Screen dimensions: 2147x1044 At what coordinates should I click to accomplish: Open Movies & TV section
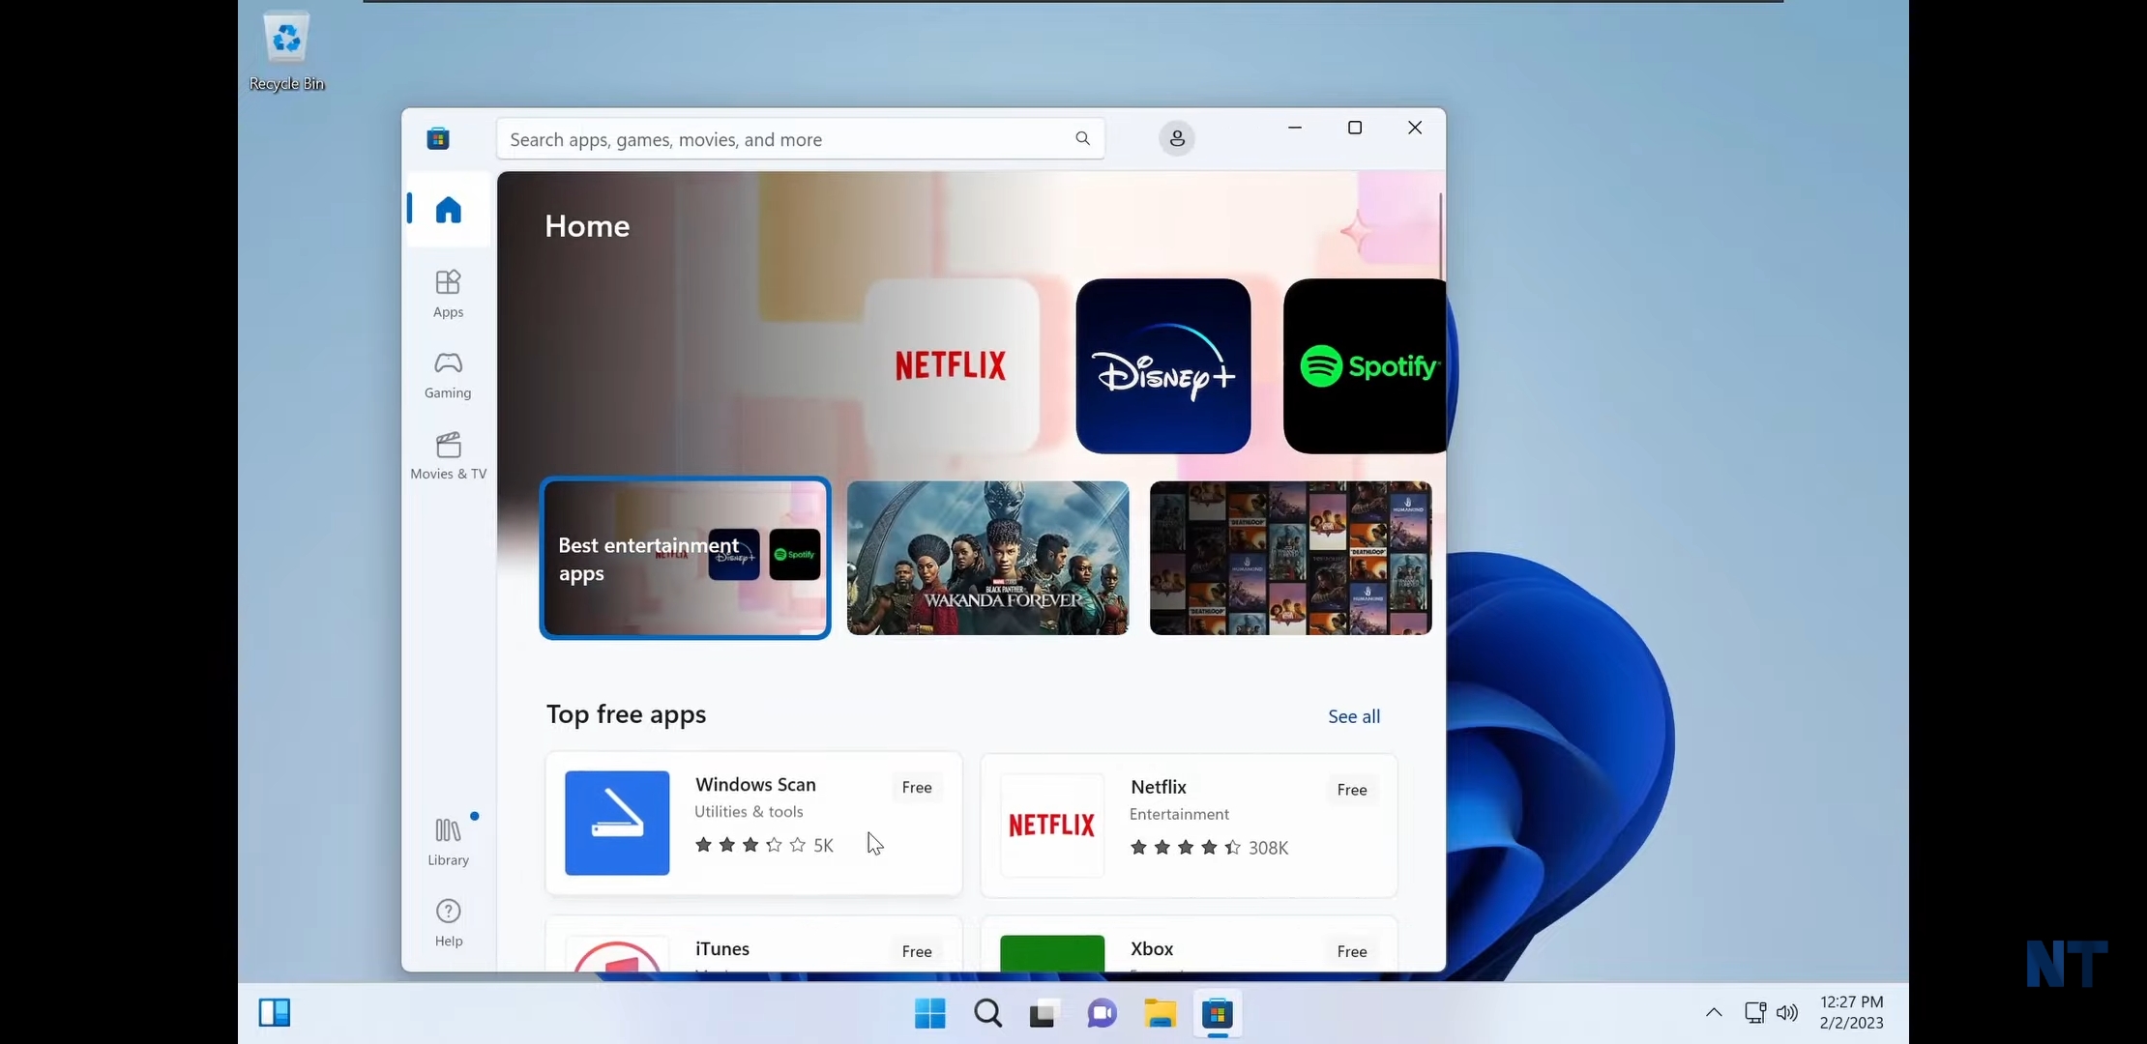[448, 455]
